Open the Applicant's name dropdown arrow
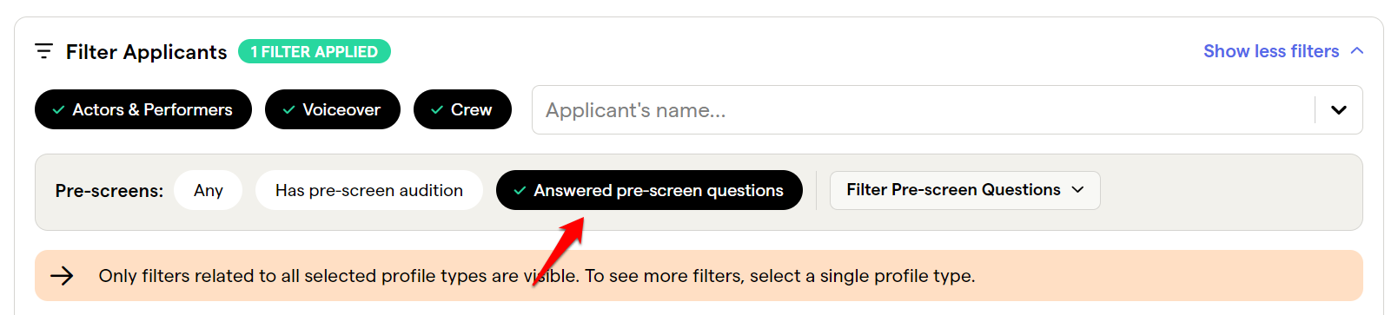Viewport: 1398px width, 315px height. click(x=1339, y=110)
